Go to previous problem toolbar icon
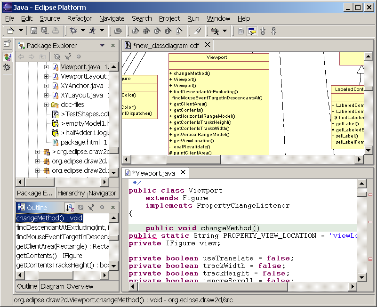Image resolution: width=377 pixels, height=307 pixels. (x=273, y=31)
